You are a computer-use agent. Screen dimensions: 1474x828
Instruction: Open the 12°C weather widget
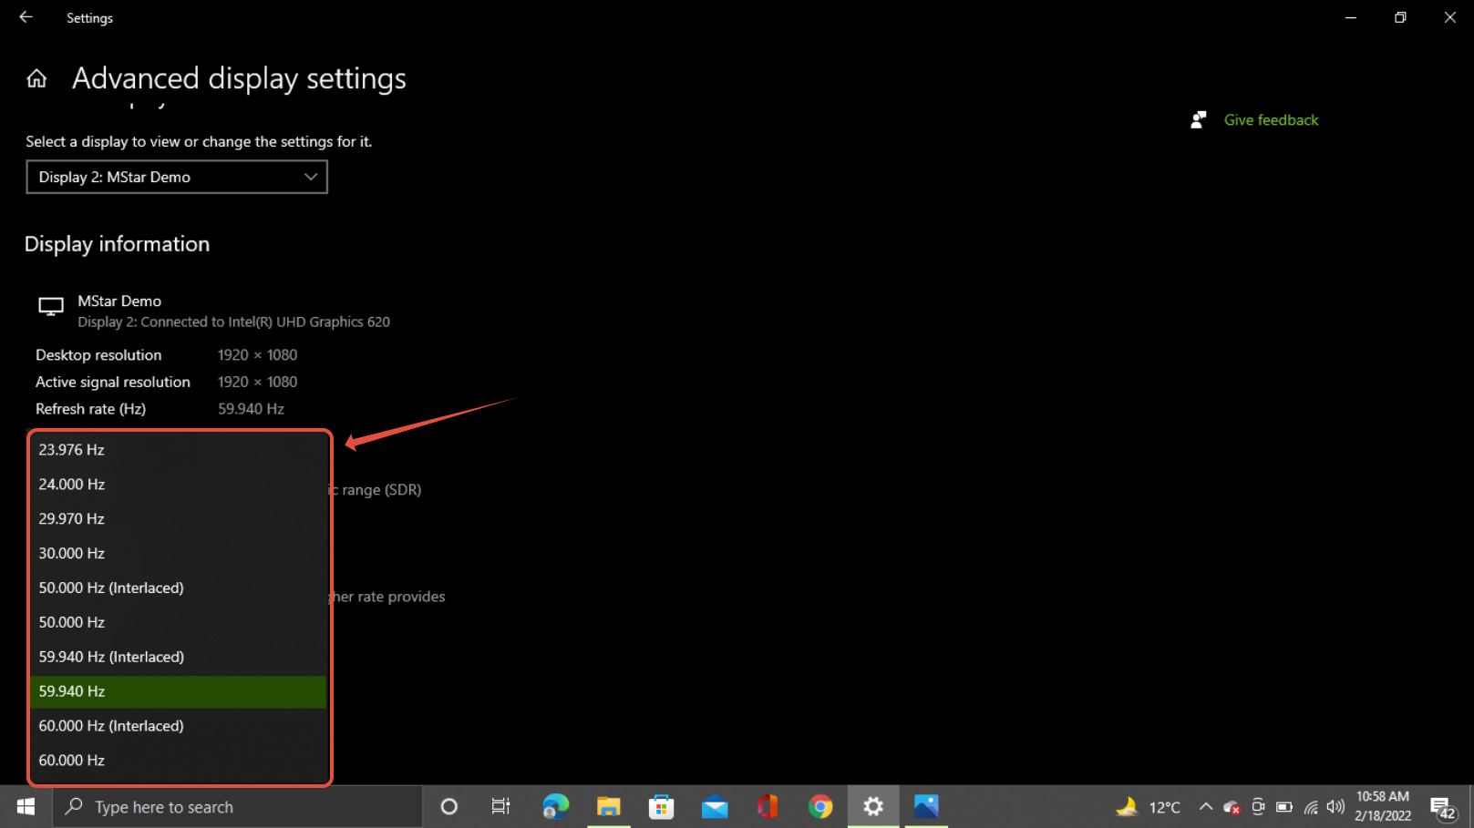tap(1148, 807)
